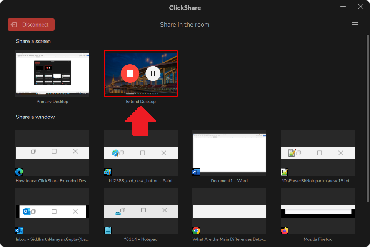
Task: Click the Disconnect button
Action: 31,25
